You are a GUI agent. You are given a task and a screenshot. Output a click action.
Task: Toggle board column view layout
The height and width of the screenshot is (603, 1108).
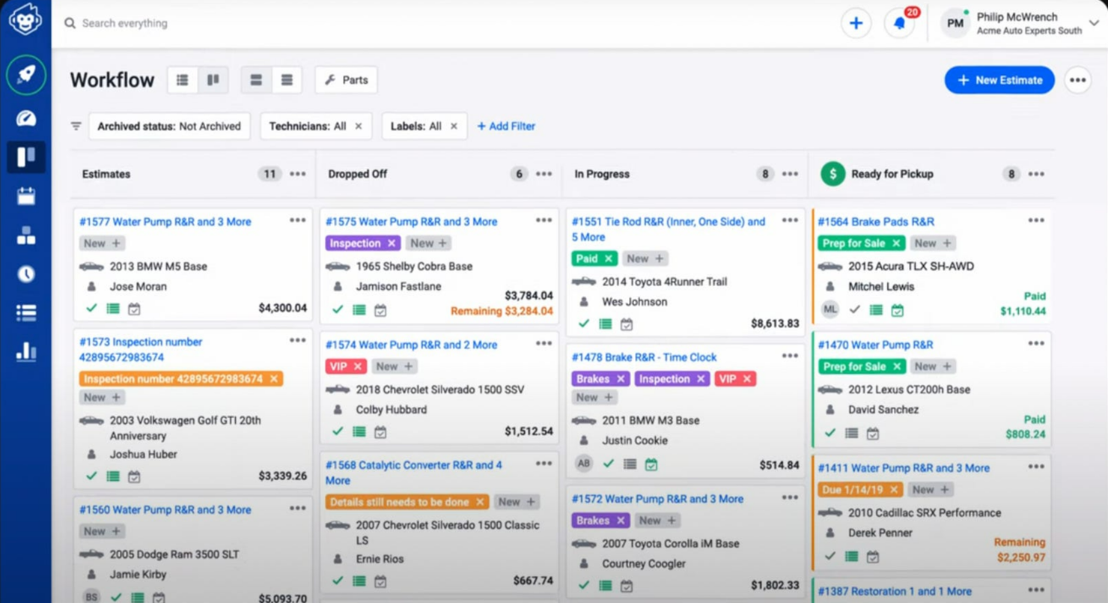click(x=213, y=79)
